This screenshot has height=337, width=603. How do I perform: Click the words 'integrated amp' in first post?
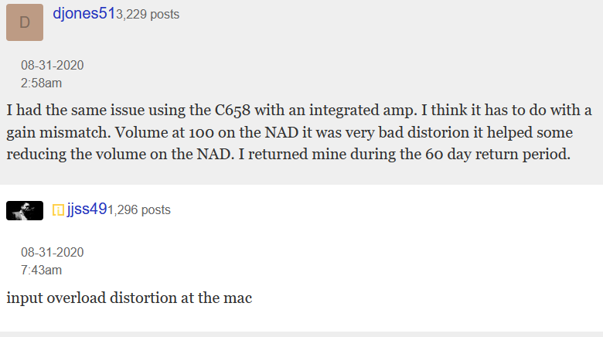363,111
